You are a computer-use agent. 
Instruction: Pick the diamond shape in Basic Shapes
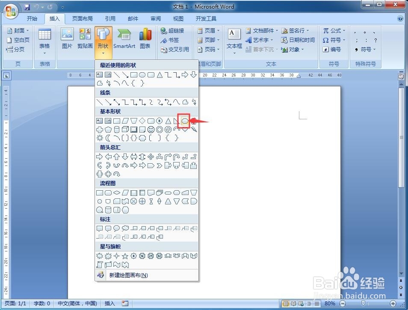pos(142,121)
